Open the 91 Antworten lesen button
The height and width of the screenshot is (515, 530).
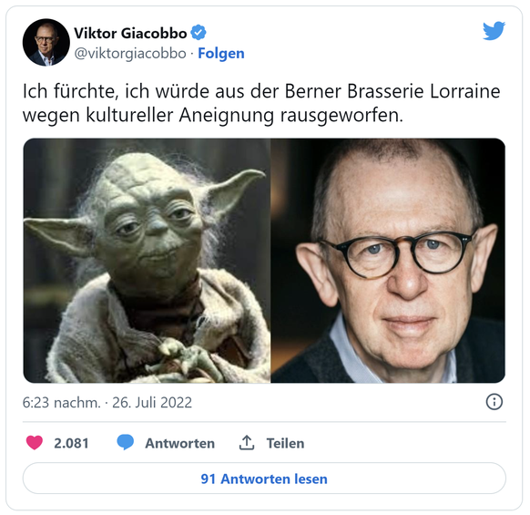tap(264, 479)
